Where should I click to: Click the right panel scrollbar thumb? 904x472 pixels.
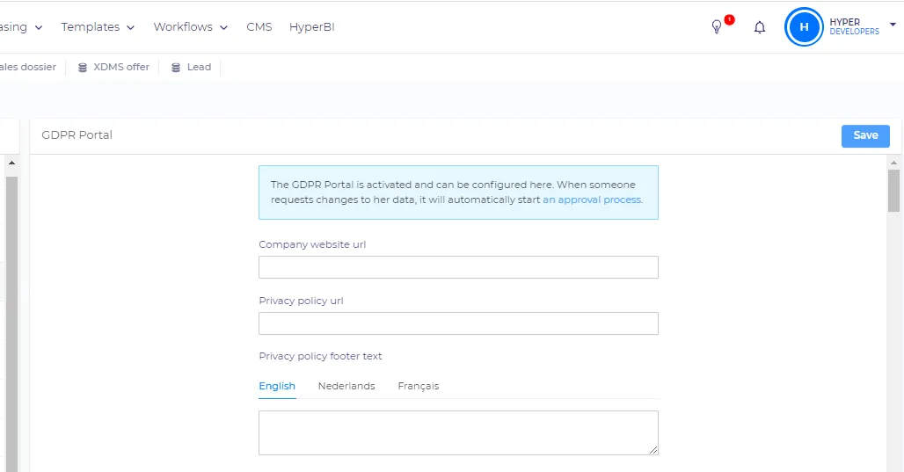(x=893, y=191)
